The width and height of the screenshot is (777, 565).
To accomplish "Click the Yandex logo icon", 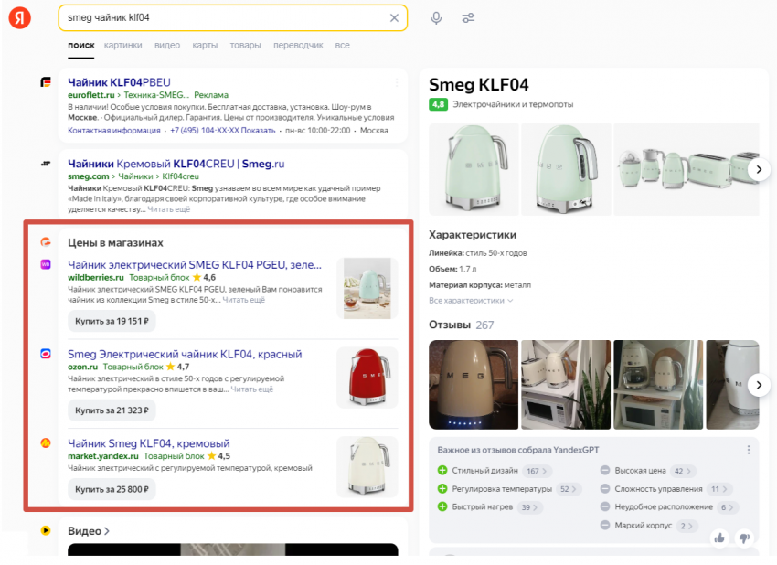I will pos(20,18).
